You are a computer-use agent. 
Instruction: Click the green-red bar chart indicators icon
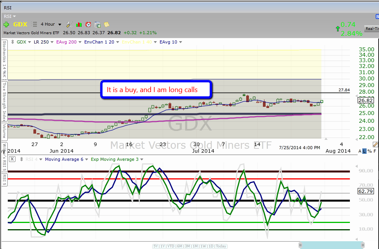(79, 24)
